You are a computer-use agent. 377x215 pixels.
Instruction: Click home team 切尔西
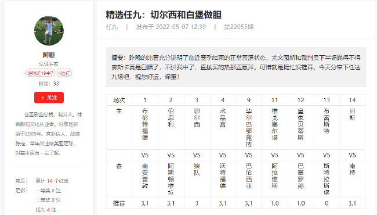click(197, 118)
